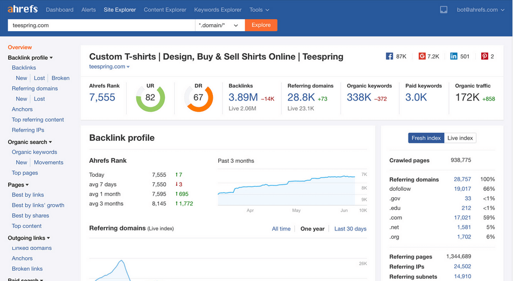The image size is (513, 281).
Task: Select All time range tab
Action: point(281,229)
